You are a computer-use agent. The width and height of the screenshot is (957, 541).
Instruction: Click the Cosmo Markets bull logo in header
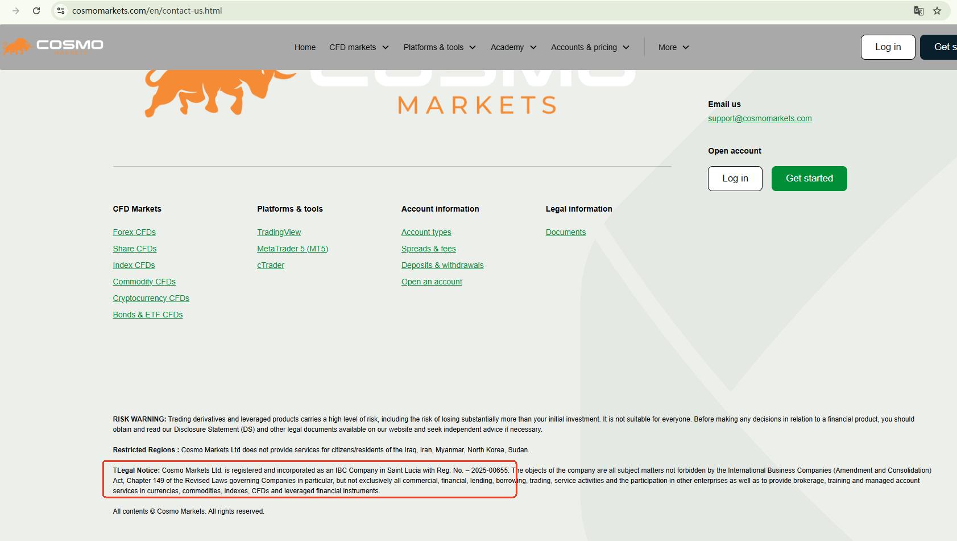tap(52, 47)
